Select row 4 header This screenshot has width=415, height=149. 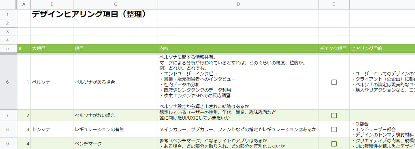[8, 40]
